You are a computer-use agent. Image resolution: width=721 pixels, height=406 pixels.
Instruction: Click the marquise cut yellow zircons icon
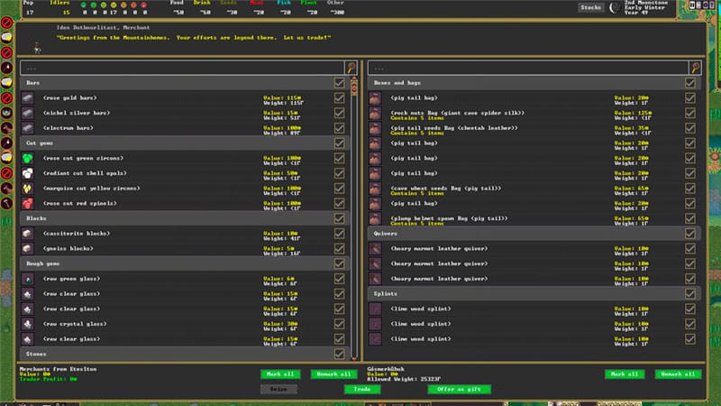click(x=28, y=189)
